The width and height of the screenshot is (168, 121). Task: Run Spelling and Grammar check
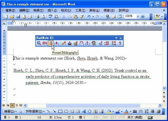[x=50, y=17]
